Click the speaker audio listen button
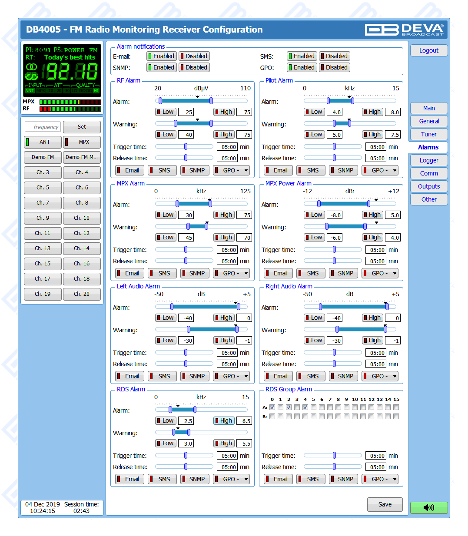The image size is (468, 536). point(428,507)
